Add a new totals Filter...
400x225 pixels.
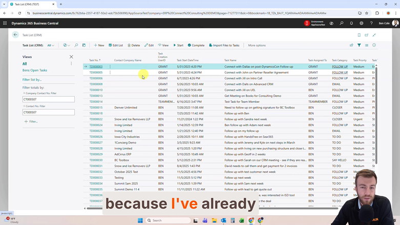(31, 121)
